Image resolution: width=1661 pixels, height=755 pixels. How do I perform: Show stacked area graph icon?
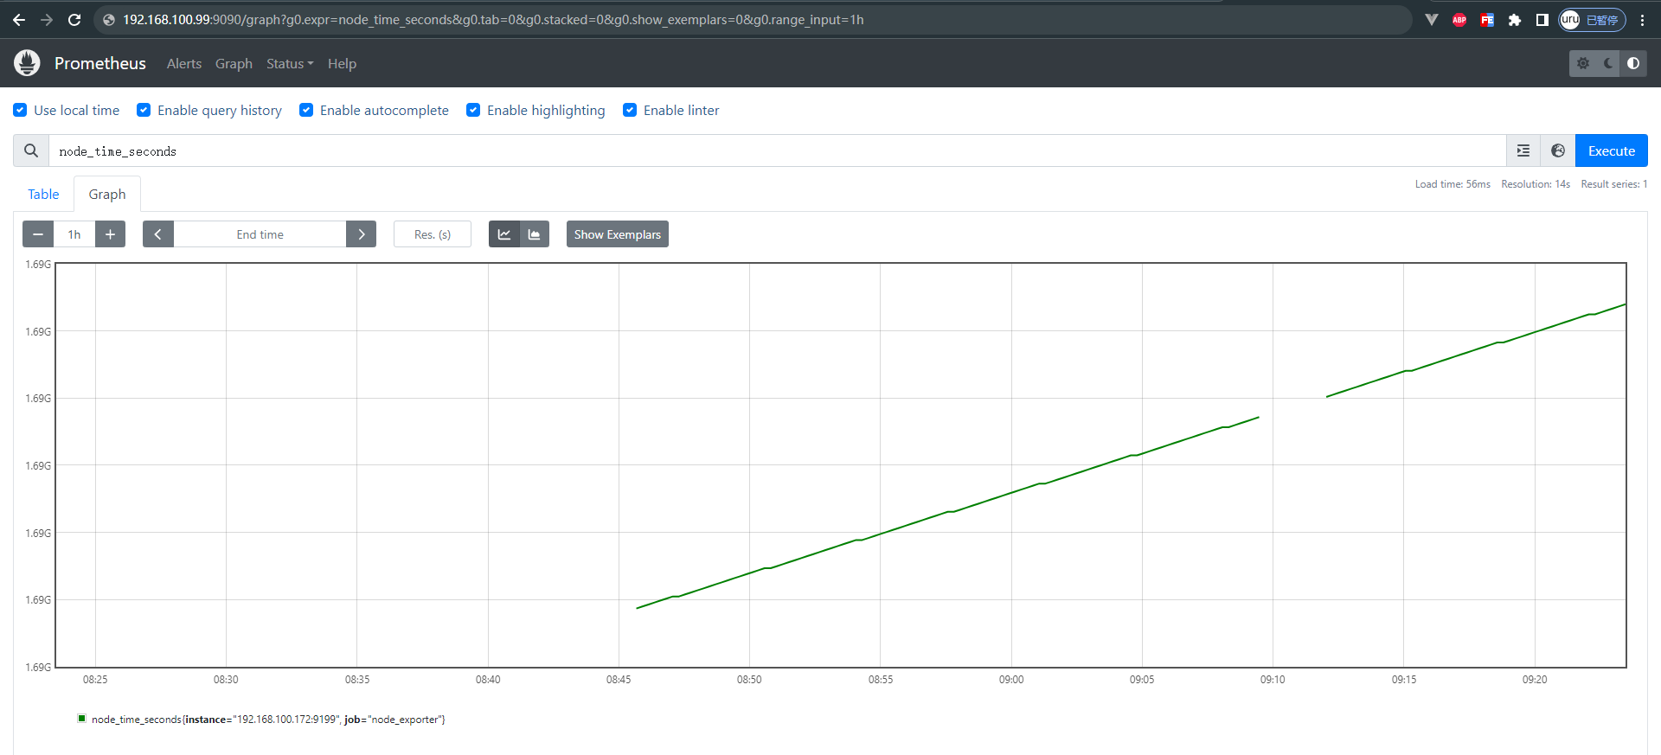pos(535,234)
